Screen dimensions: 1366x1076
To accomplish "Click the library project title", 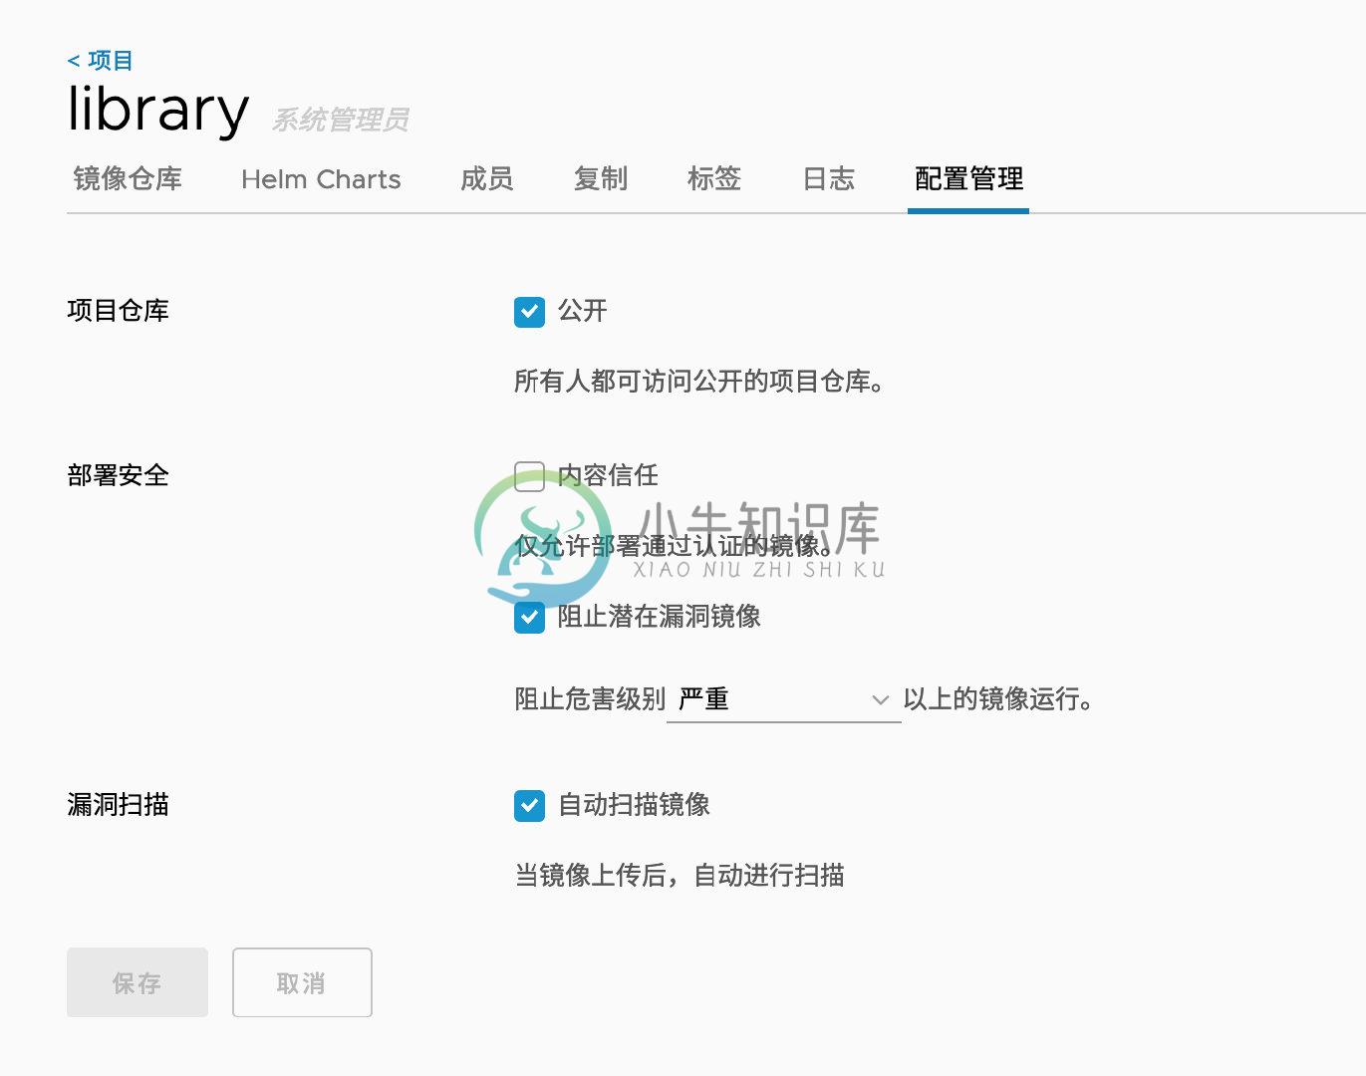I will (157, 110).
